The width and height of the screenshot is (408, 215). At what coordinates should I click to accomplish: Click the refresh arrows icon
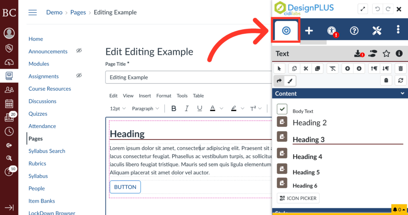pos(401,81)
